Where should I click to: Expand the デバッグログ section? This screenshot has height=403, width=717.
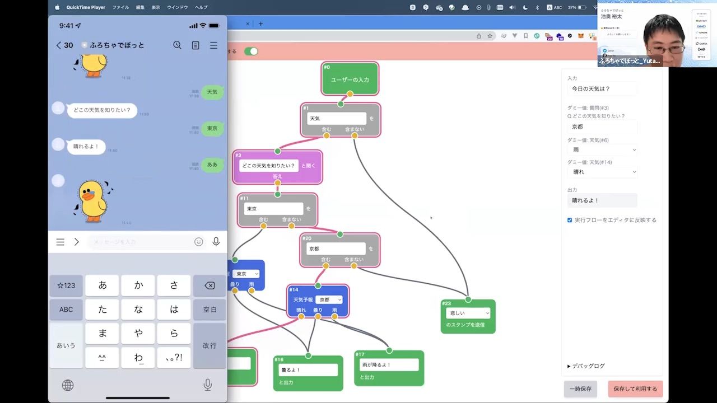coord(586,366)
